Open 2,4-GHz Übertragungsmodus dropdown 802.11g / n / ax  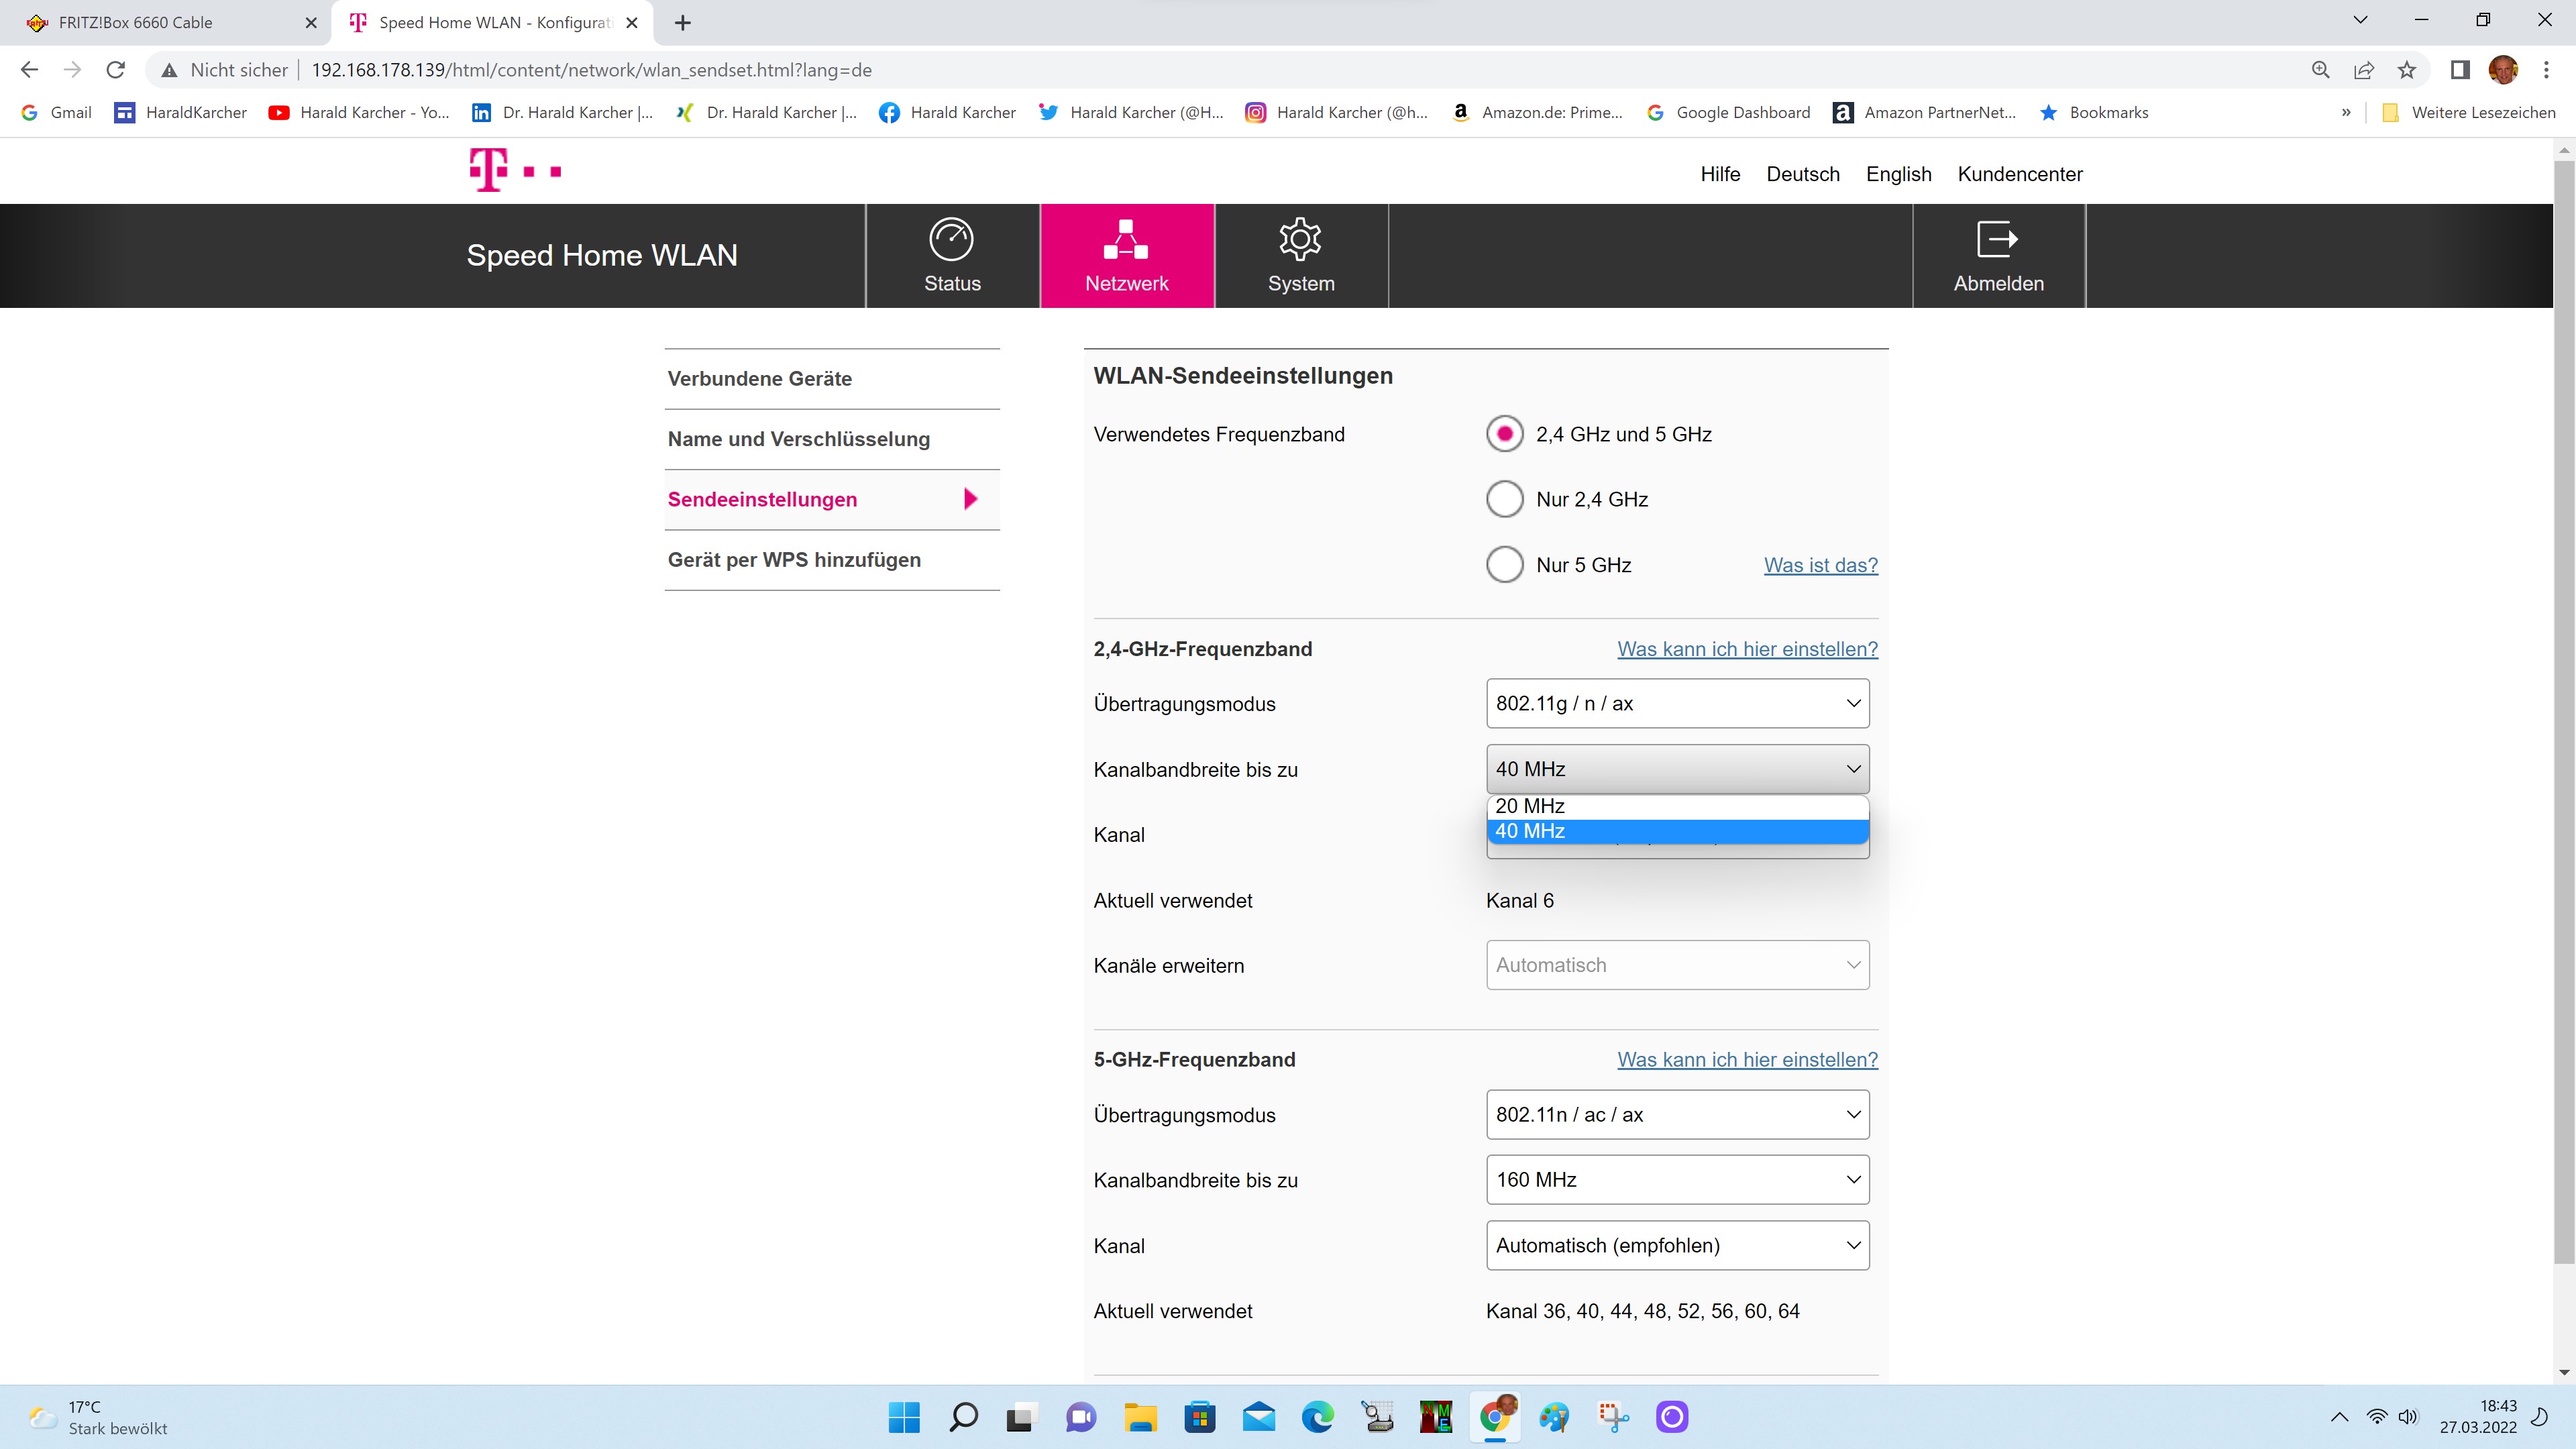click(1677, 704)
